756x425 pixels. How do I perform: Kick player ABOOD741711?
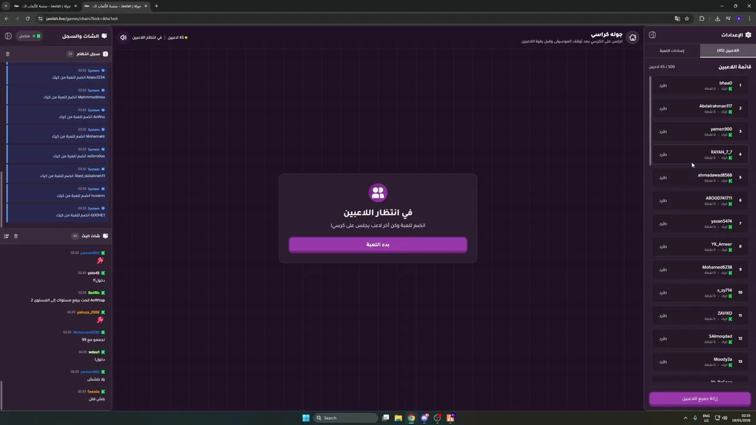[x=663, y=201]
